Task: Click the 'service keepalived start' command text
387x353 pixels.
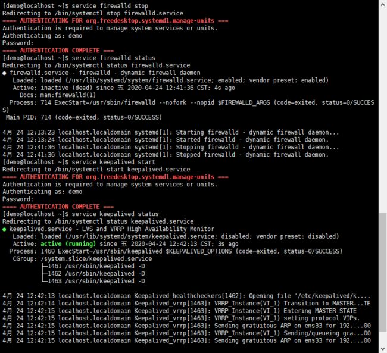Action: click(x=114, y=162)
